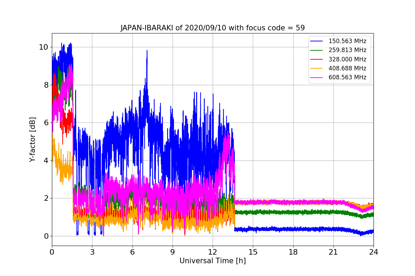The image size is (415, 276).
Task: Click the blue legend line for 150.563 MHz
Action: 316,41
